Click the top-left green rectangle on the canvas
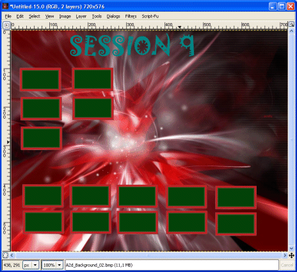The height and width of the screenshot is (272, 297). [x=40, y=80]
